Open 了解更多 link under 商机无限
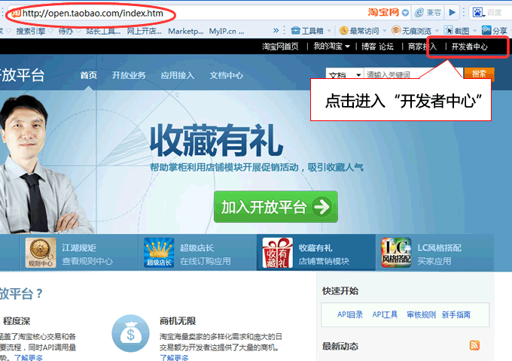Screen dimensions: 512x361 tap(174, 357)
